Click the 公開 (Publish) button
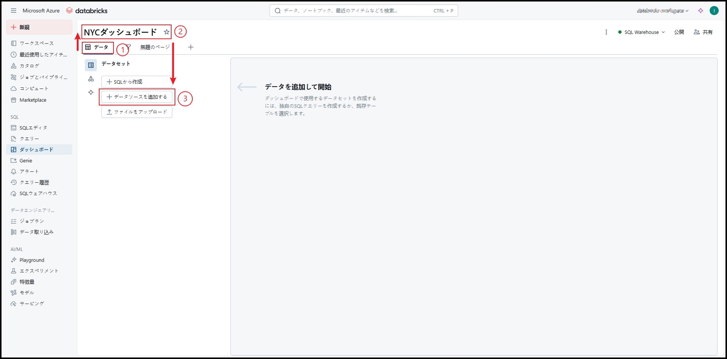The image size is (727, 359). click(679, 32)
